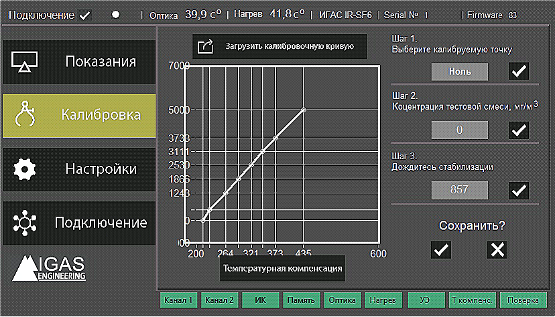Click the stabilization value field showing 857
The width and height of the screenshot is (555, 317).
pyautogui.click(x=459, y=190)
